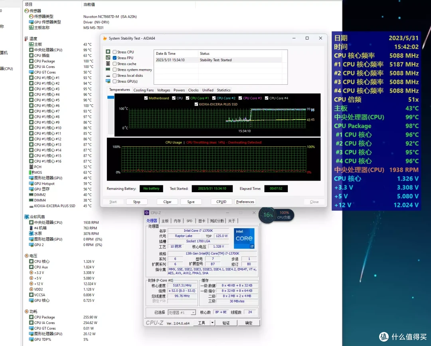Click the +3.3 V voltage icon
Viewport: 431px width, 346px height.
[x=31, y=272]
